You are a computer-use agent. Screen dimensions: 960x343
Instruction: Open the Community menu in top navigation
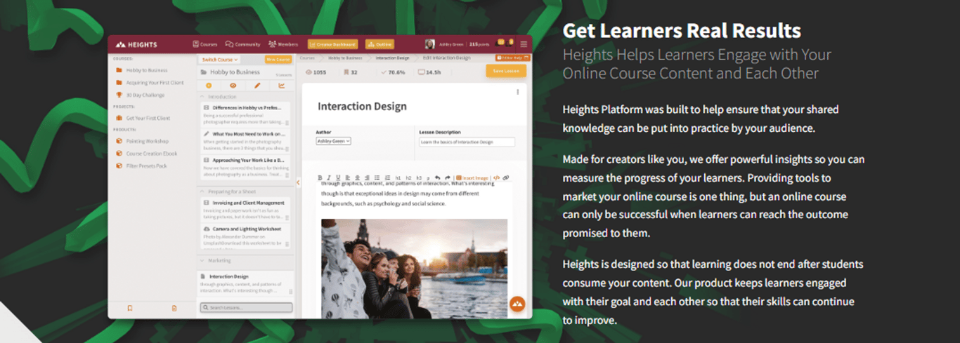point(242,44)
